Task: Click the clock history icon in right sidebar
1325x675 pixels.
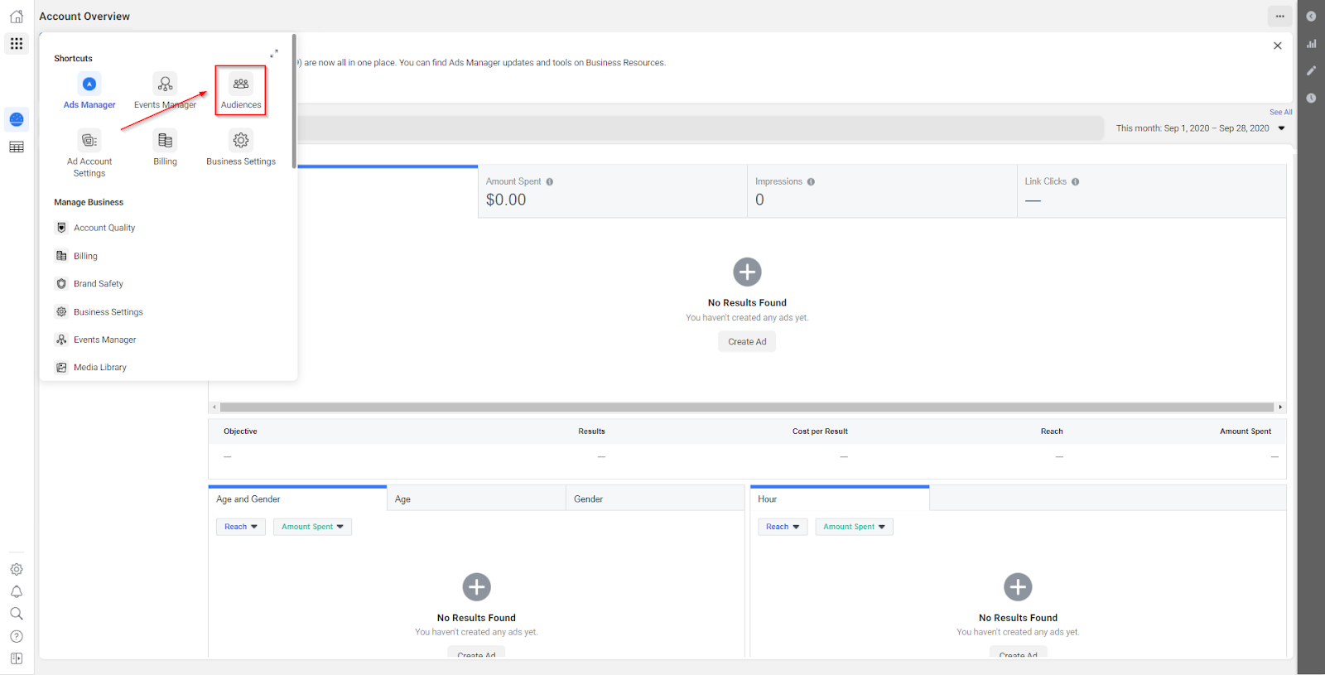Action: (x=1311, y=99)
